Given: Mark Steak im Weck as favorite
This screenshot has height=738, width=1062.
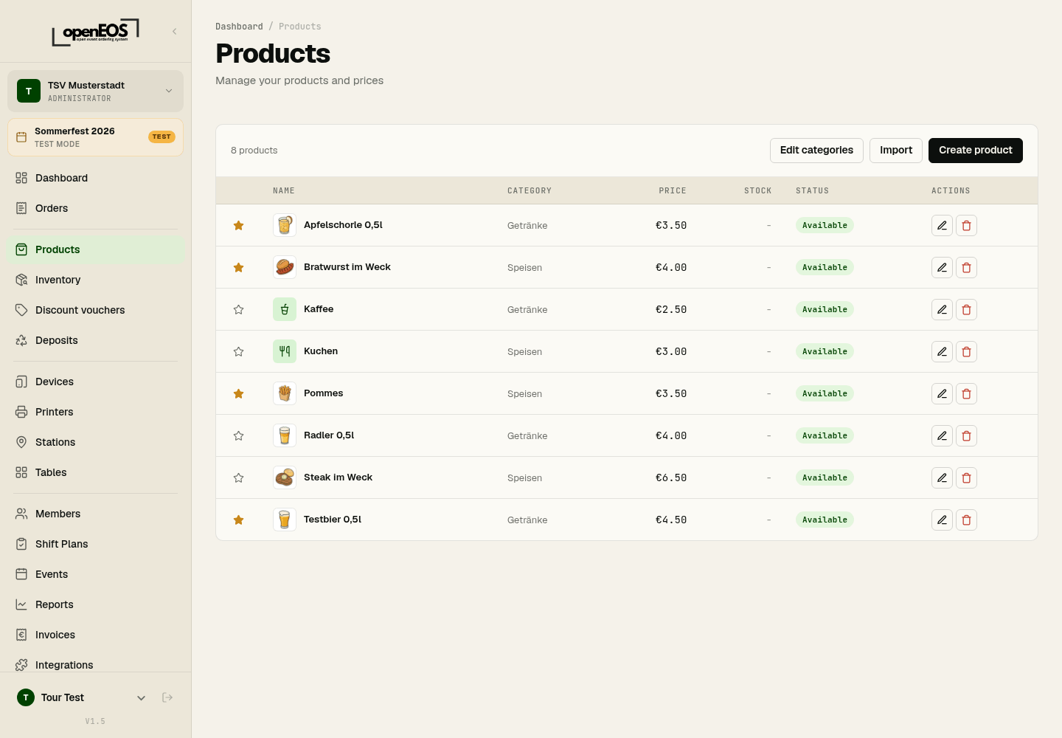Looking at the screenshot, I should [238, 477].
